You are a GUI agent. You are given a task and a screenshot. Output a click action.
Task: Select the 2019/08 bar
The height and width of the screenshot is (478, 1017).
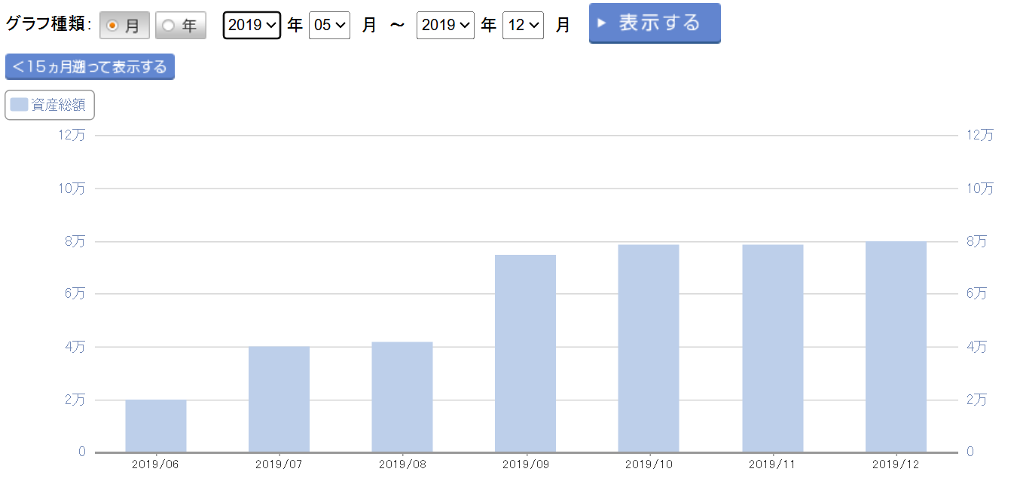click(402, 397)
